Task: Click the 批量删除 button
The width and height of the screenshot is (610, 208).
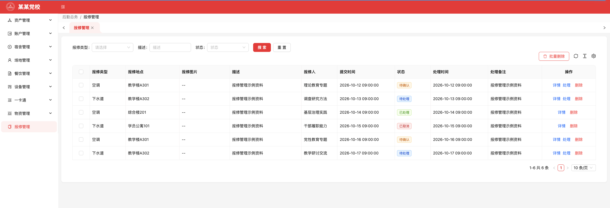Action: click(554, 56)
